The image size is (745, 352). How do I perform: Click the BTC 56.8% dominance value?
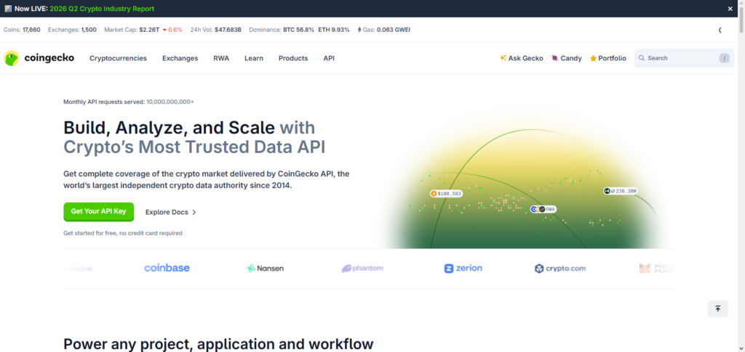(x=299, y=30)
